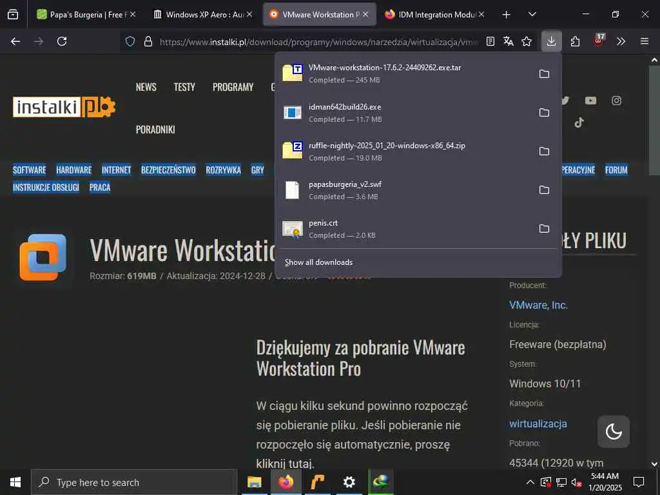This screenshot has height=495, width=660.
Task: Open Firefox View icon at tab bar start
Action: (x=13, y=14)
